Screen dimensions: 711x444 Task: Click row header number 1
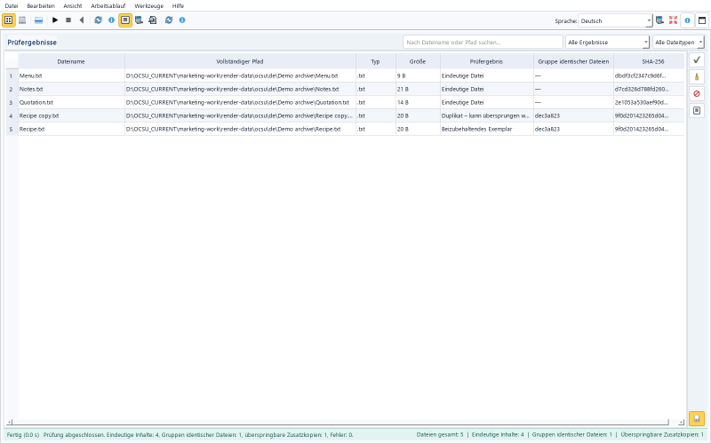click(12, 75)
